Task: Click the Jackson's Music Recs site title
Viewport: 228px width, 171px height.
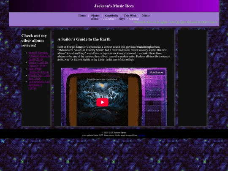Action: (x=114, y=6)
